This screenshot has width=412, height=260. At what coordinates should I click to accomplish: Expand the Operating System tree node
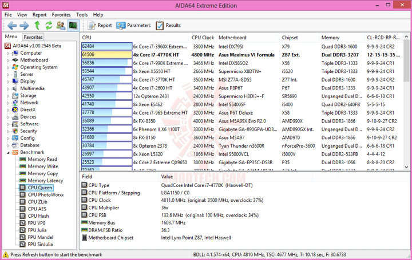coord(8,67)
